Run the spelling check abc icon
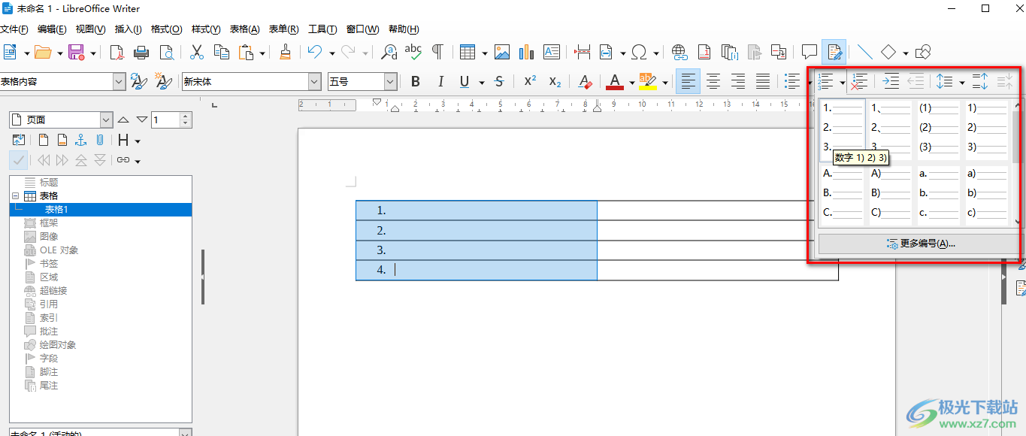 413,52
